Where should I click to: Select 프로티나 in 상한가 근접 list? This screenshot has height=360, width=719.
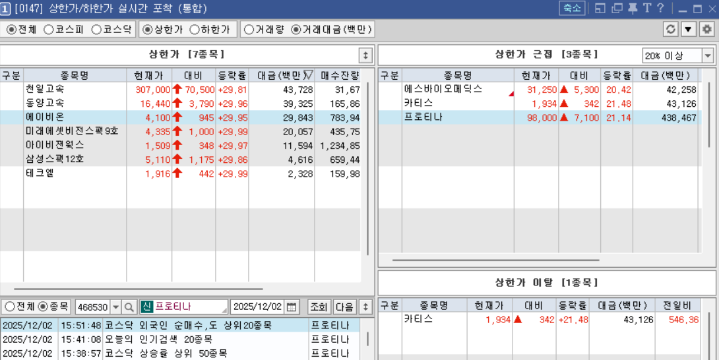(540, 117)
